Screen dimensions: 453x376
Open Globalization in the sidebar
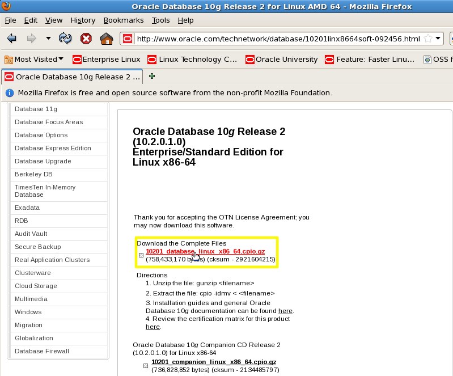[58, 338]
